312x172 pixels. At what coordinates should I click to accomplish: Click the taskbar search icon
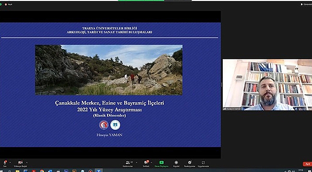tap(9, 171)
